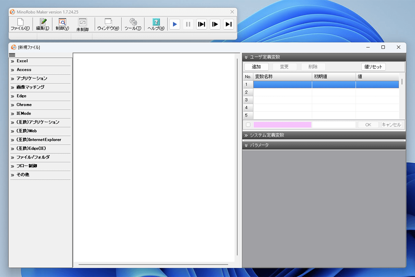
Task: Open the ヘルプ(H) help menu
Action: tap(156, 24)
